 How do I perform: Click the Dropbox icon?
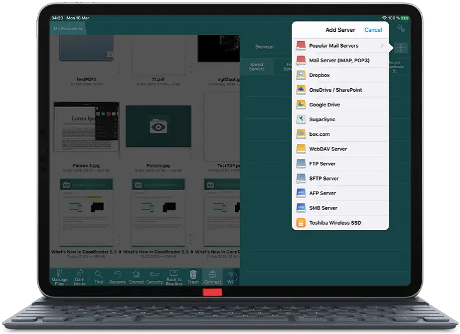[301, 75]
